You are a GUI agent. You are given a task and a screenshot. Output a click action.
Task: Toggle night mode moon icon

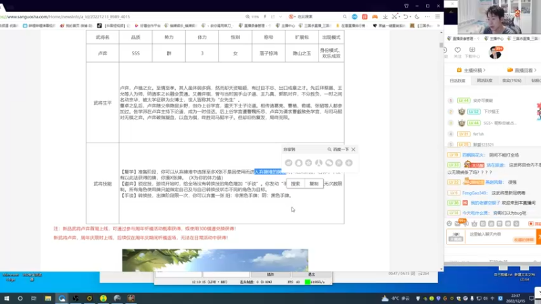417,16
